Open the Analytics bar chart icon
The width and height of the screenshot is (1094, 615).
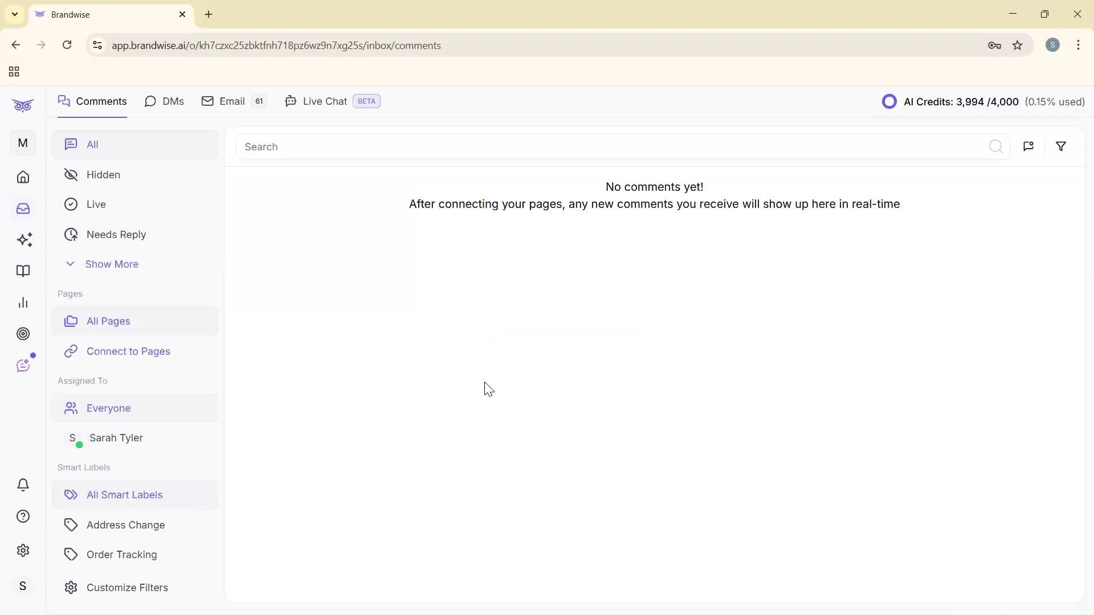pos(23,302)
